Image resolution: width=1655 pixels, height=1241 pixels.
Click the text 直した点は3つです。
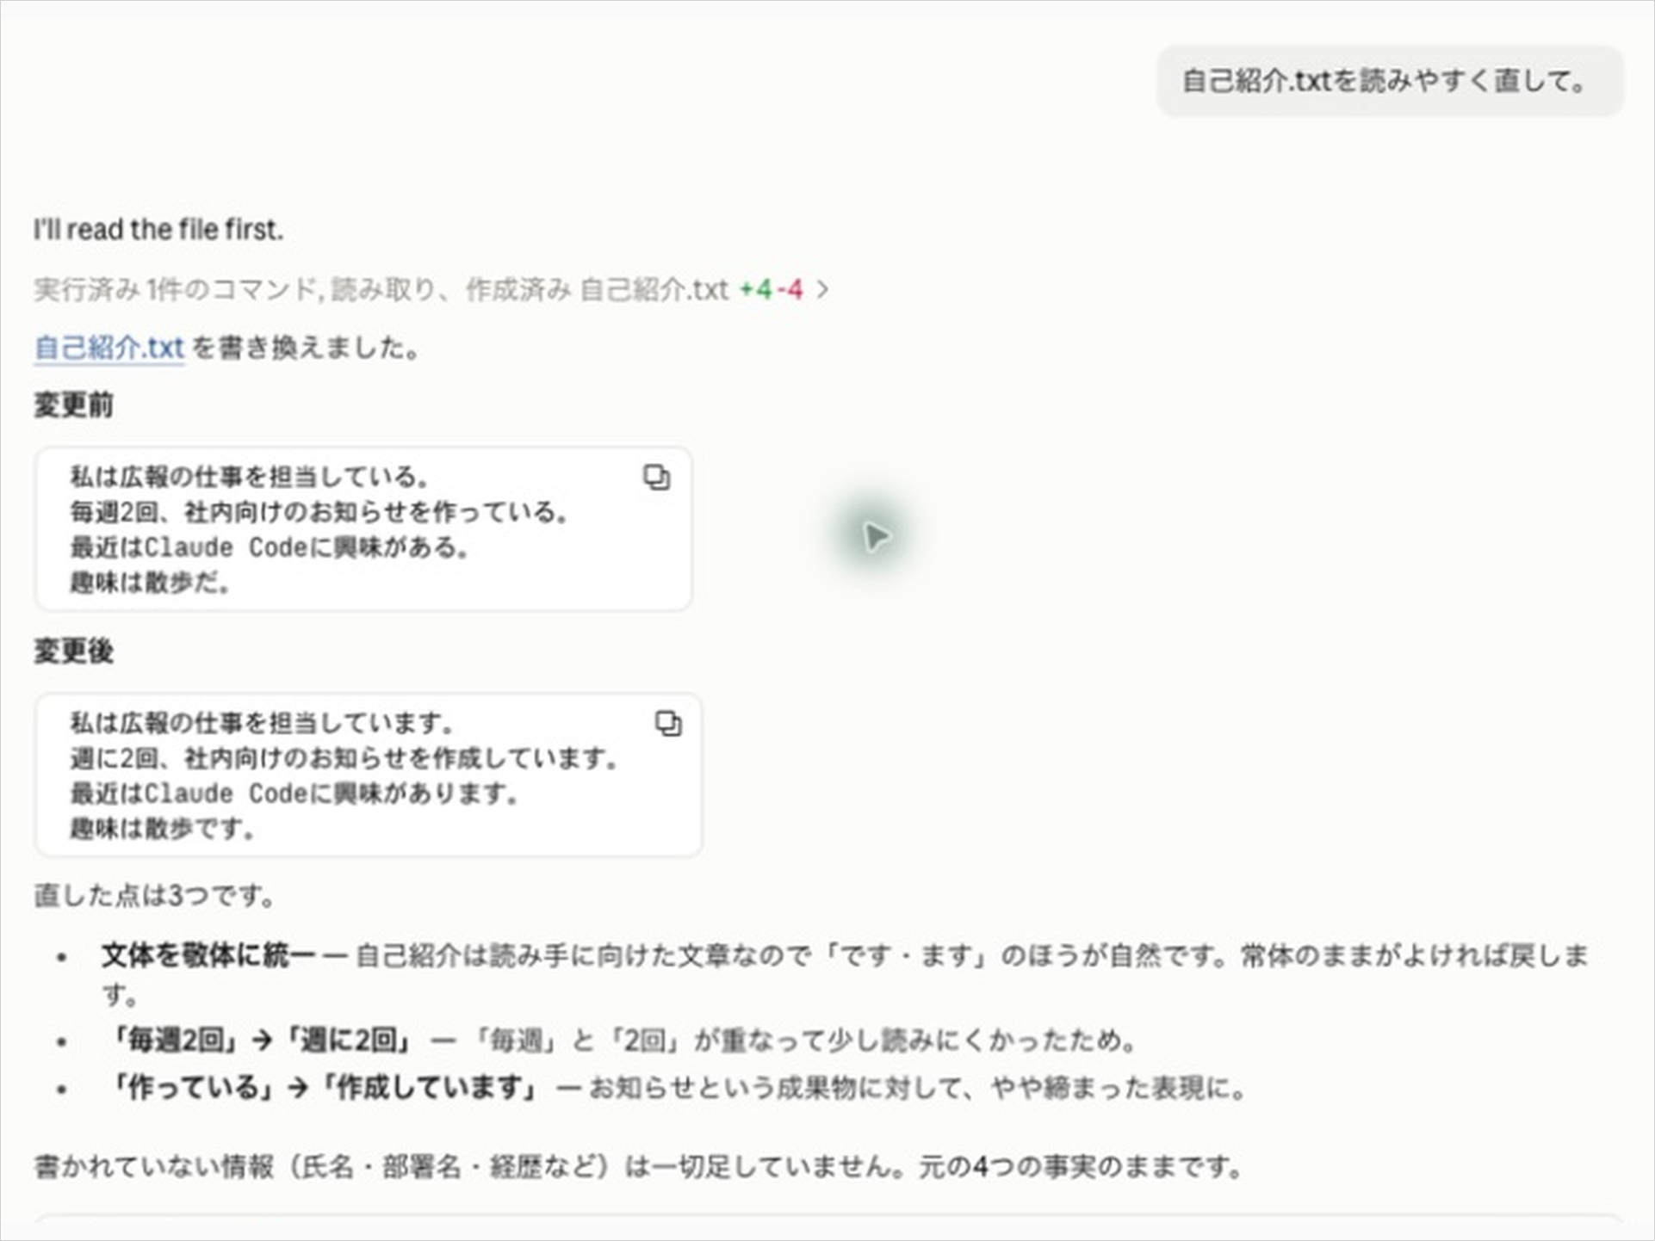(x=155, y=896)
